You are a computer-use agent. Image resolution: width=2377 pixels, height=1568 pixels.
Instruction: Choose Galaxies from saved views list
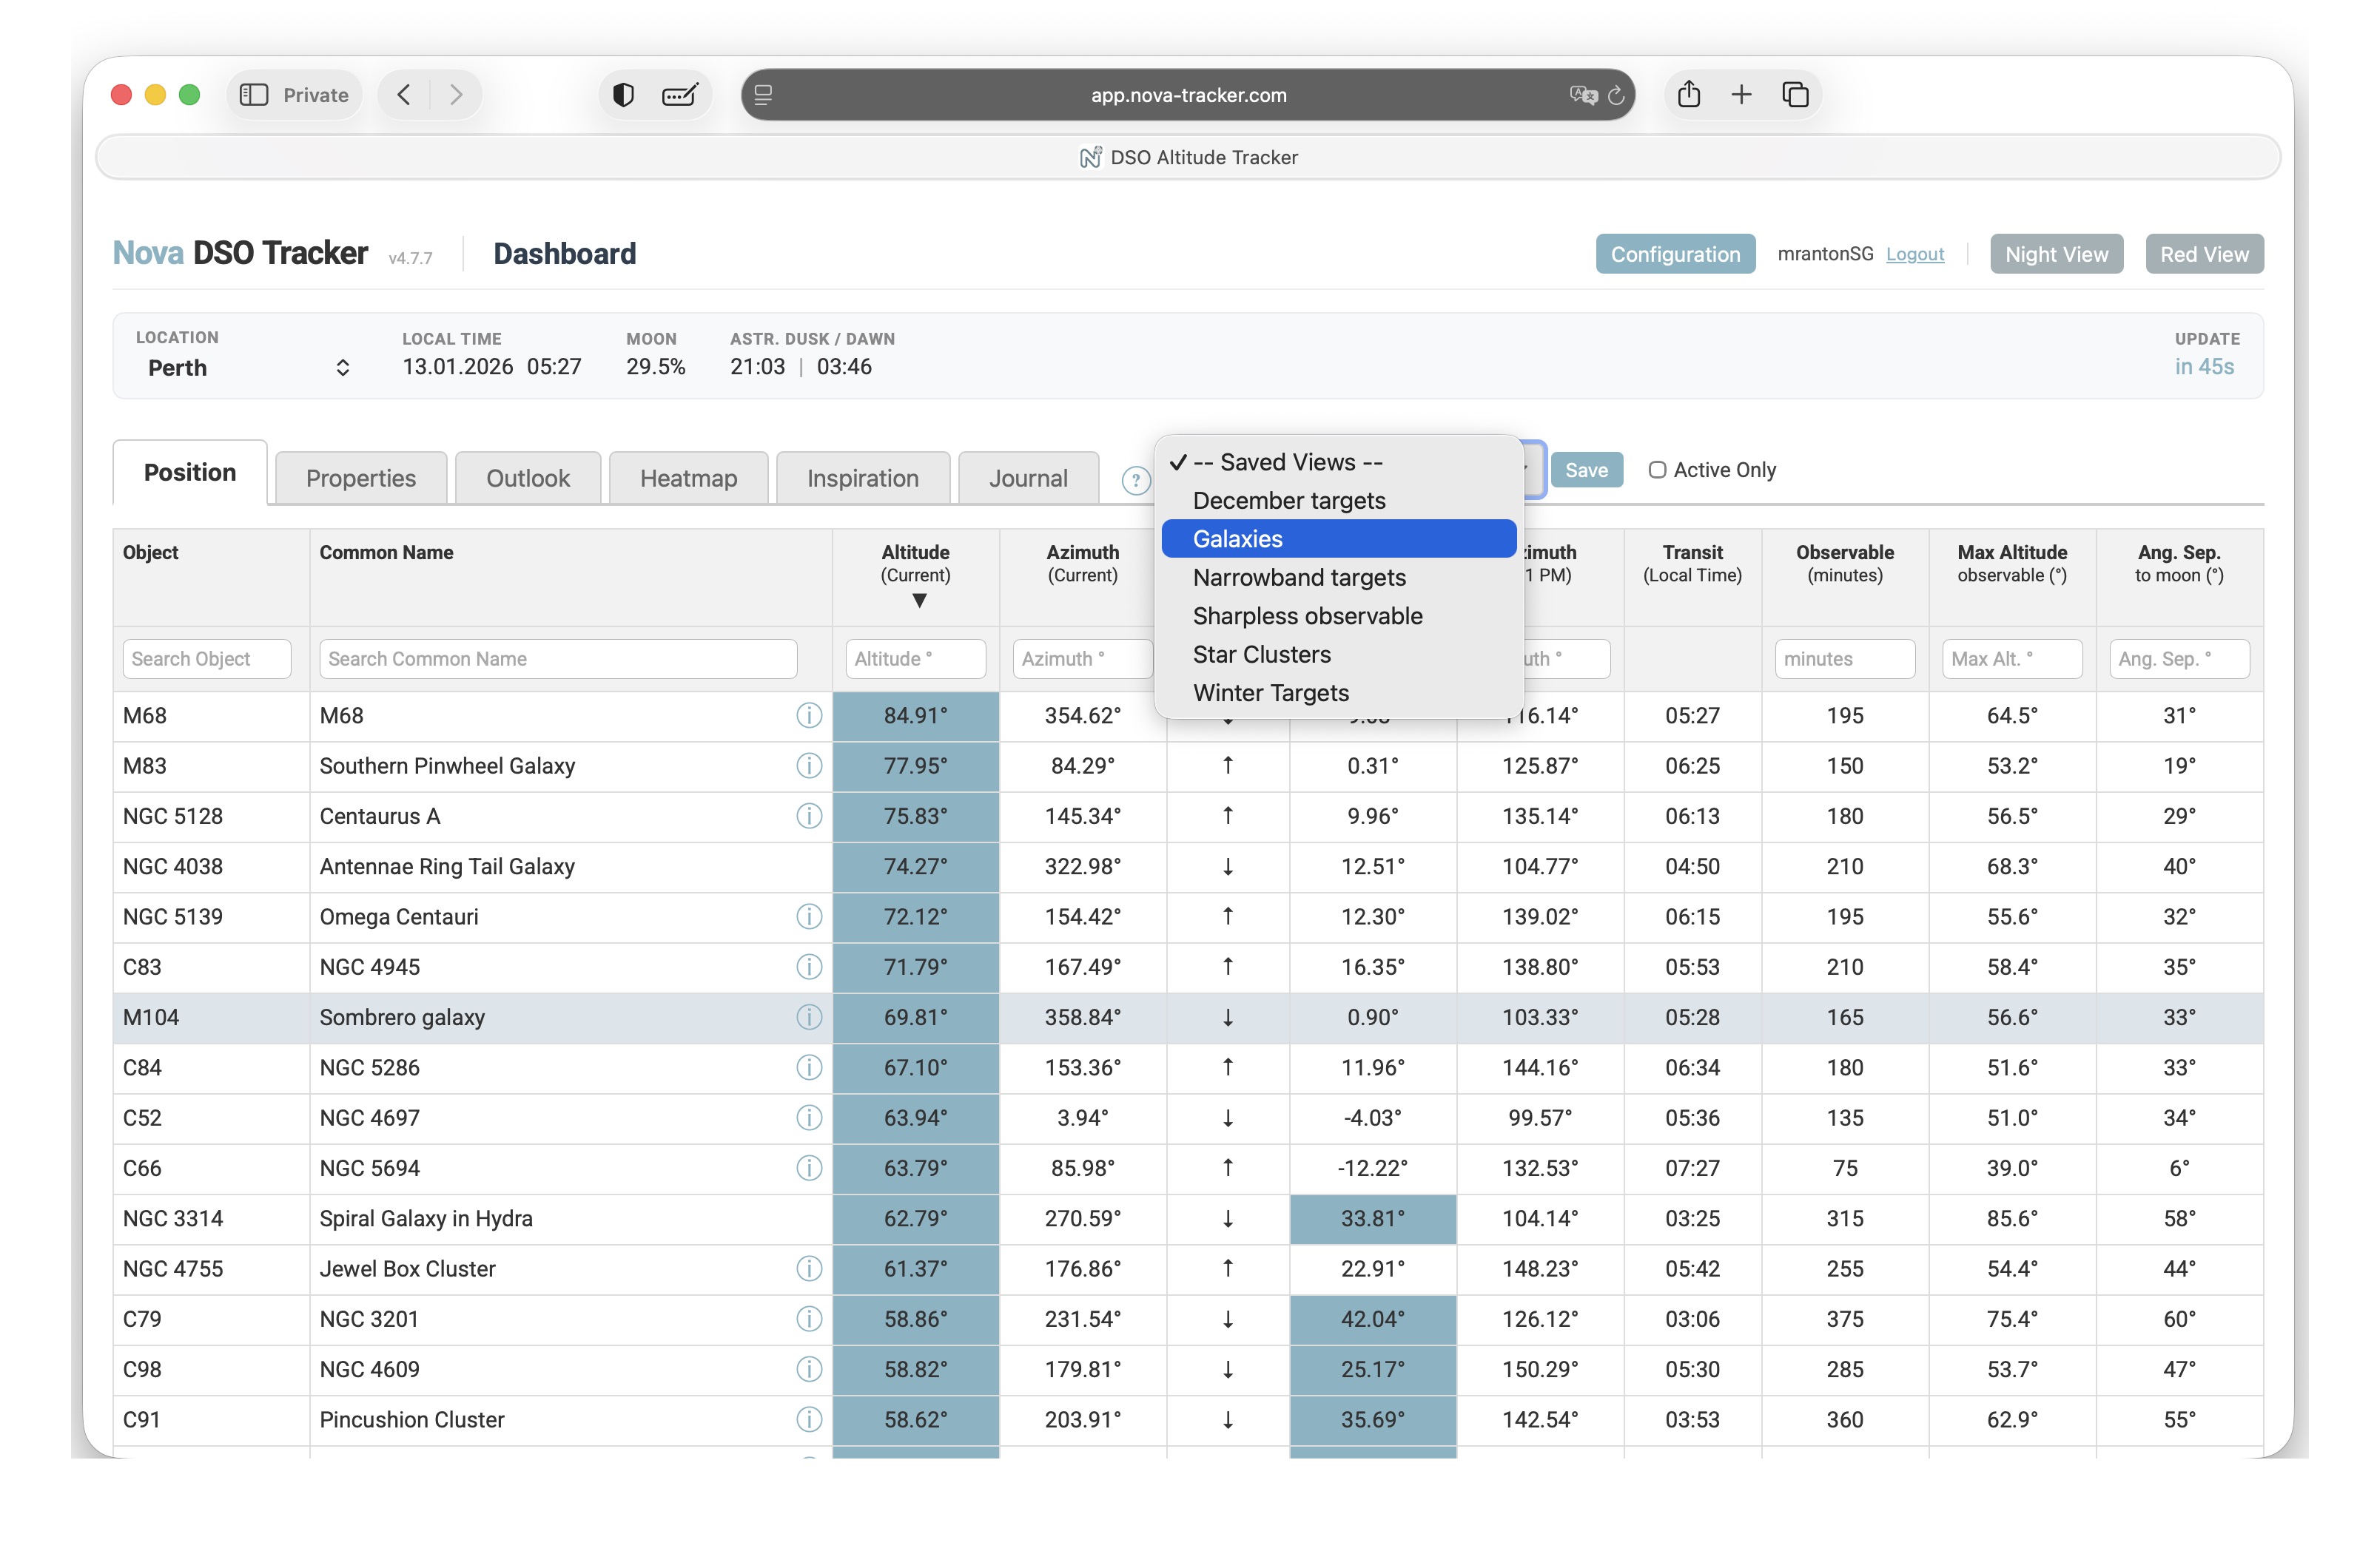click(x=1237, y=539)
